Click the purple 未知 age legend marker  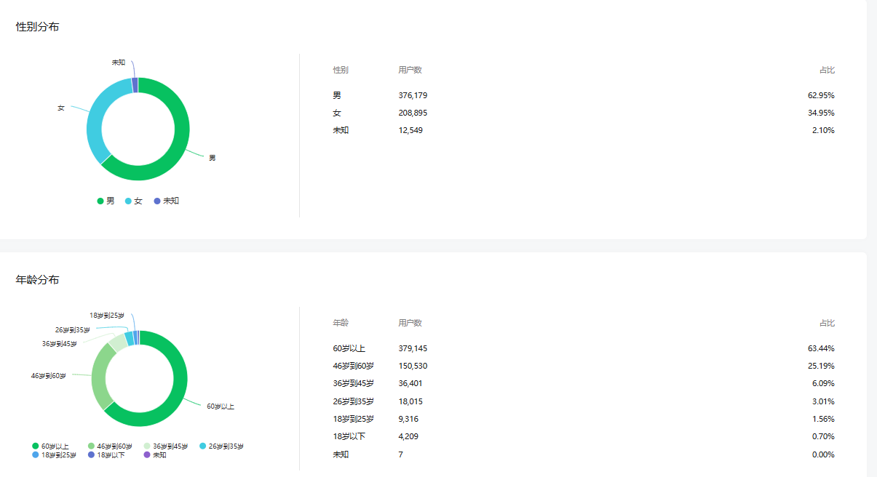point(147,454)
